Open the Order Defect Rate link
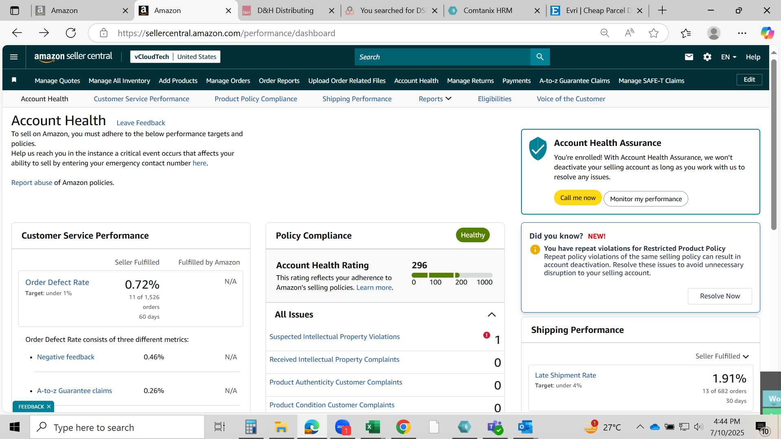 57,282
